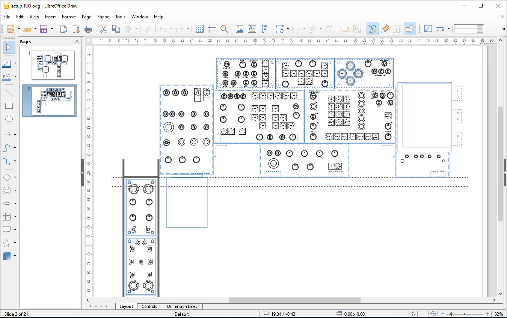Cut selection with scissors icon
This screenshot has height=318, width=507.
[x=104, y=29]
